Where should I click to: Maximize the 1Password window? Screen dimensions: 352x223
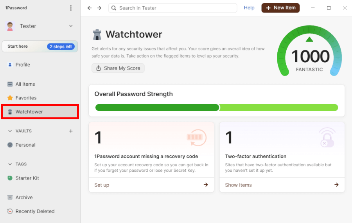coord(329,8)
